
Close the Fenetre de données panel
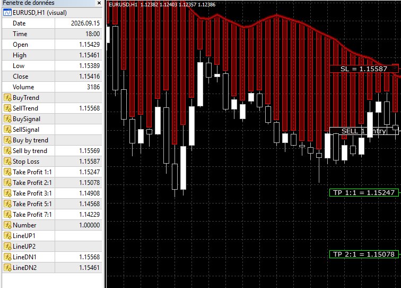99,3
